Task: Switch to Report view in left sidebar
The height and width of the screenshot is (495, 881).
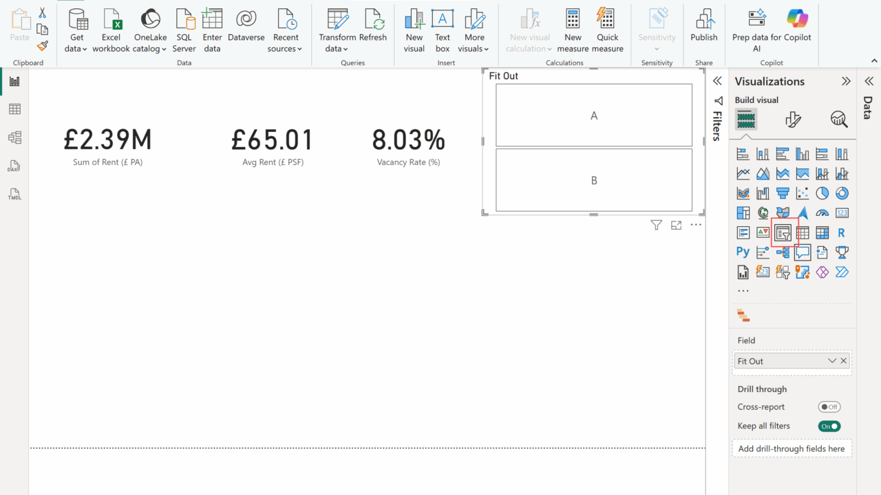Action: tap(14, 81)
